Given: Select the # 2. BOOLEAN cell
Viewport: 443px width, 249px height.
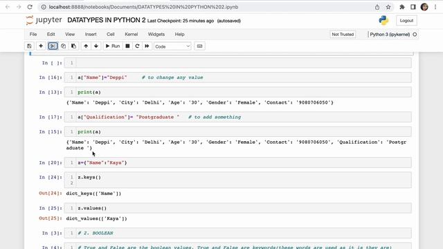Looking at the screenshot, I should pyautogui.click(x=237, y=233).
